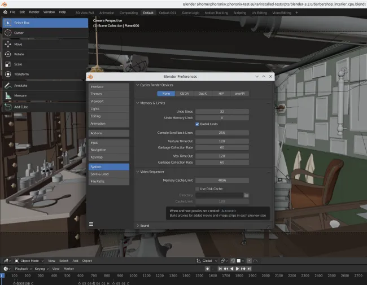Choose the Scale tool
This screenshot has width=367, height=285.
click(45, 64)
